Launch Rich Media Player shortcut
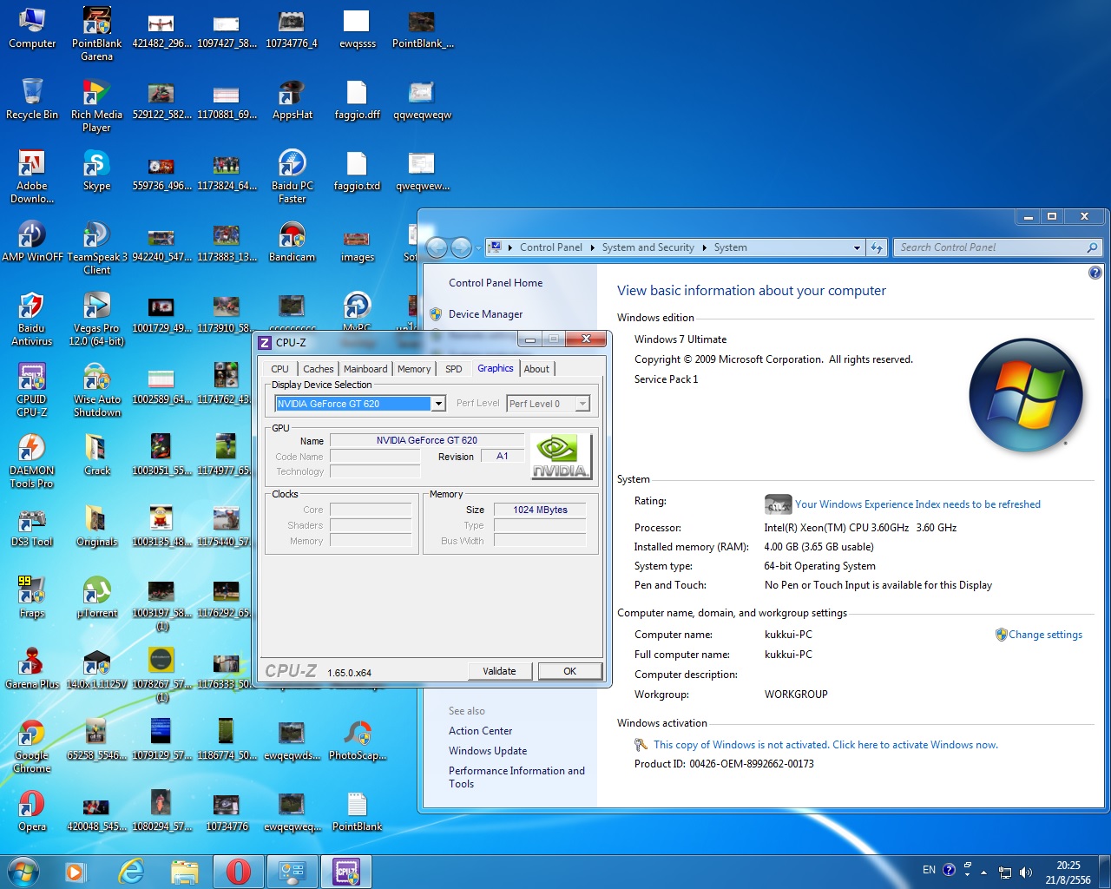The height and width of the screenshot is (889, 1111). pos(96,105)
